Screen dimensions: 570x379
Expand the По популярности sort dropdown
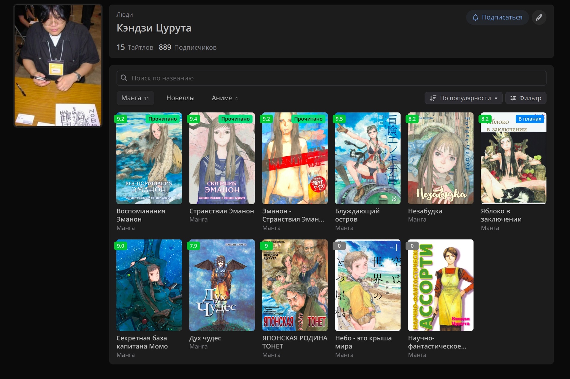coord(465,98)
